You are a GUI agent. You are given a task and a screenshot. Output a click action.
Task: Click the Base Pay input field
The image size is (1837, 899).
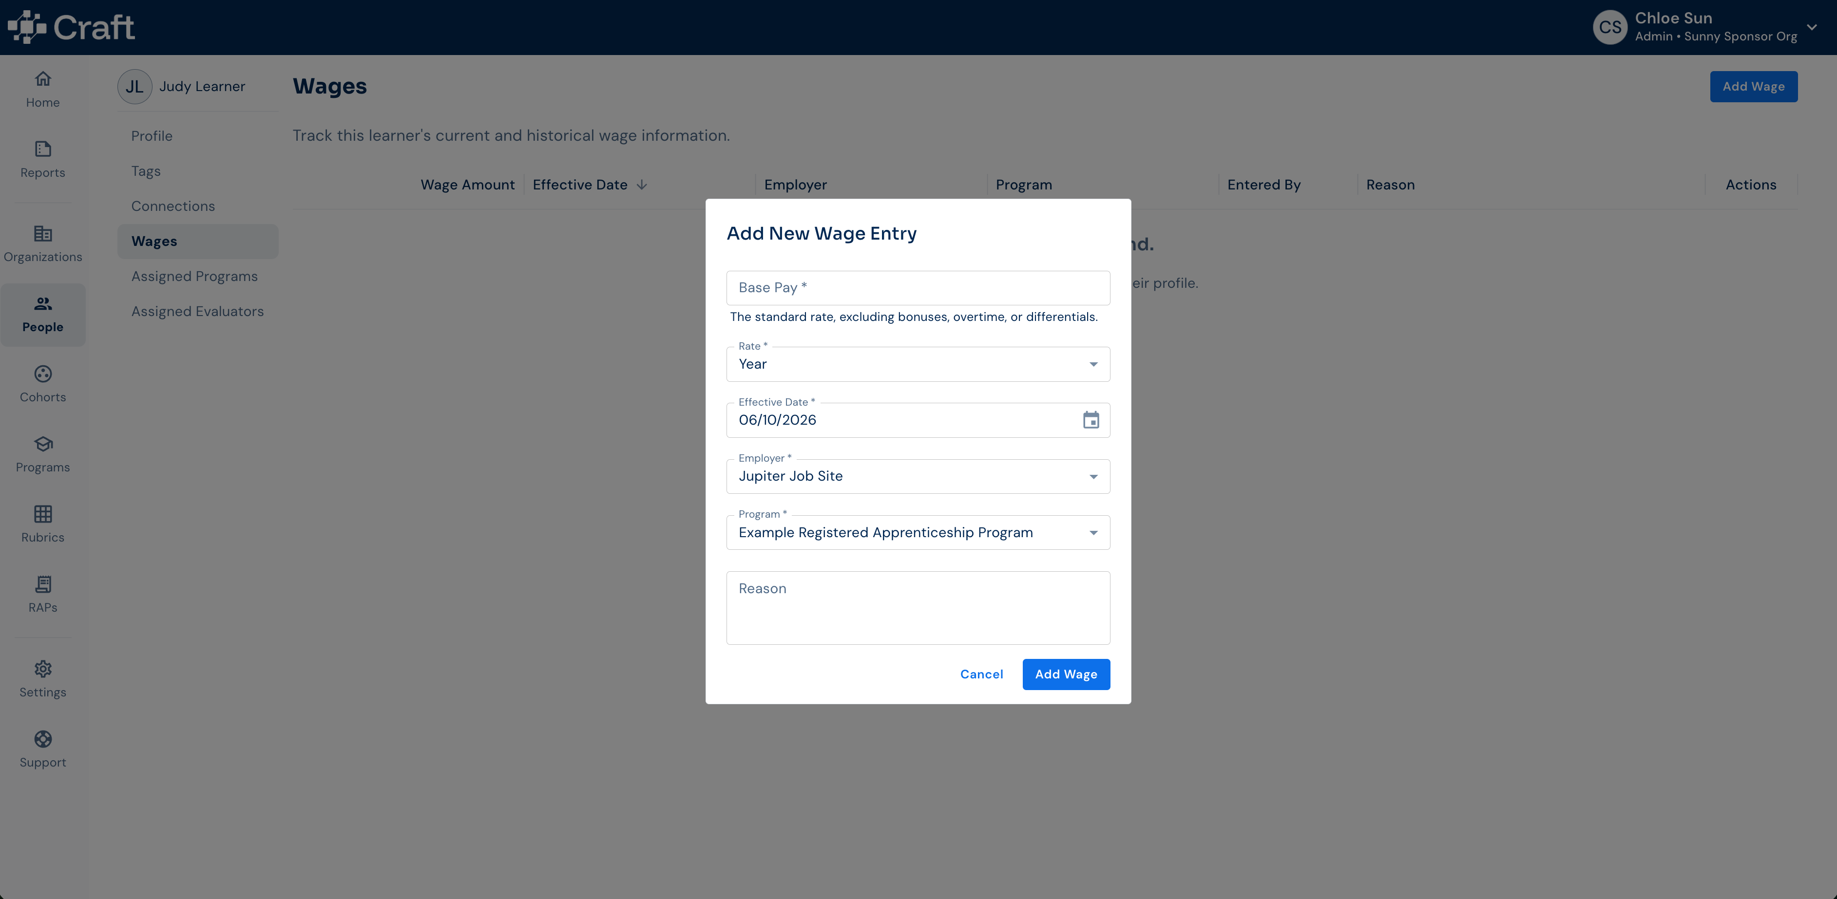918,288
